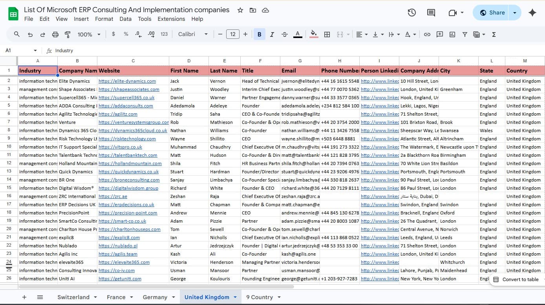Redo the last action
This screenshot has height=305, width=545.
(42, 34)
